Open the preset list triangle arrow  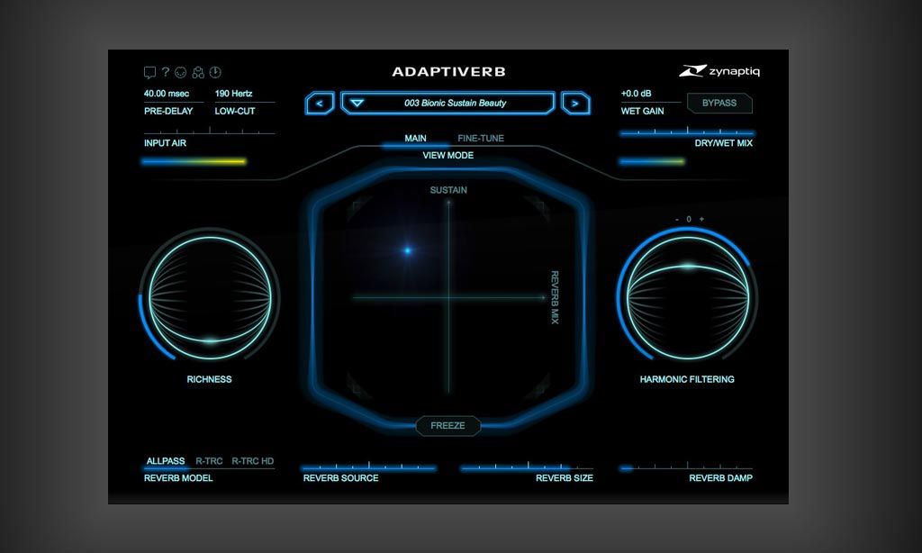click(x=357, y=103)
